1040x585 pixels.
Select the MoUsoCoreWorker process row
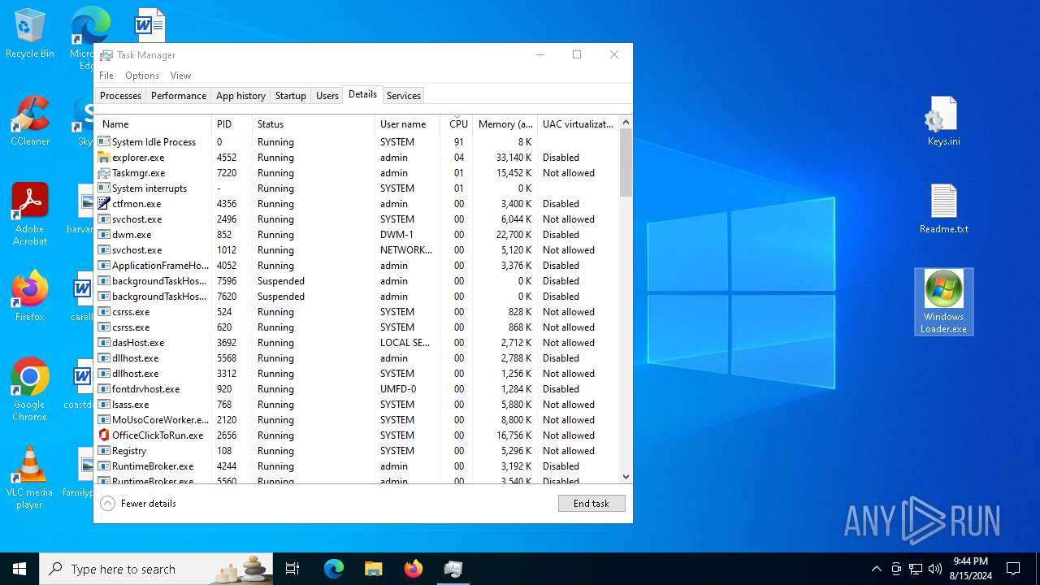click(x=357, y=420)
